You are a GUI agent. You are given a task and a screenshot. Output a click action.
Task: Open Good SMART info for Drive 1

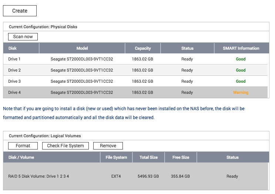(241, 59)
